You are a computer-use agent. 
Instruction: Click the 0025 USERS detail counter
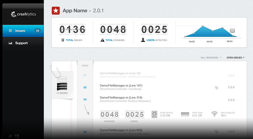(x=135, y=114)
